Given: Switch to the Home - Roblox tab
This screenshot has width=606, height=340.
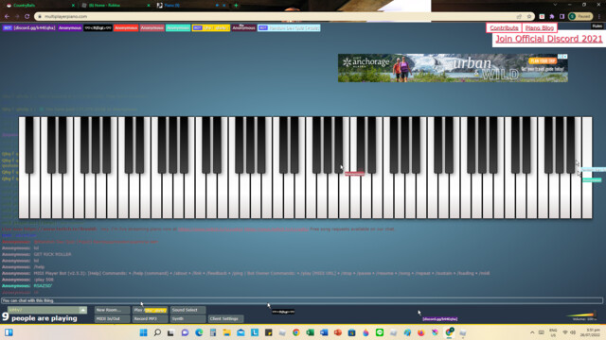Looking at the screenshot, I should 116,6.
